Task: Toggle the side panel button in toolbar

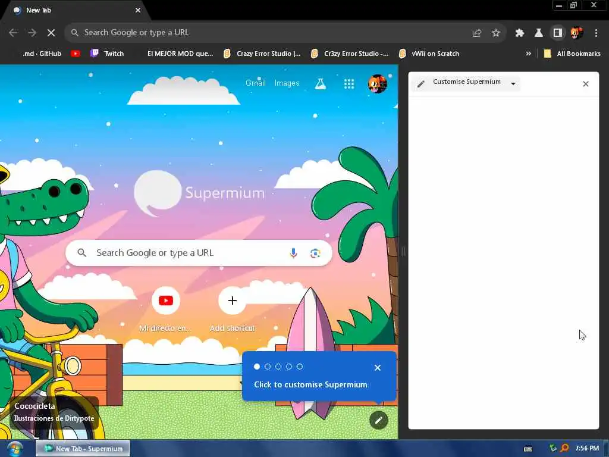Action: pos(558,33)
